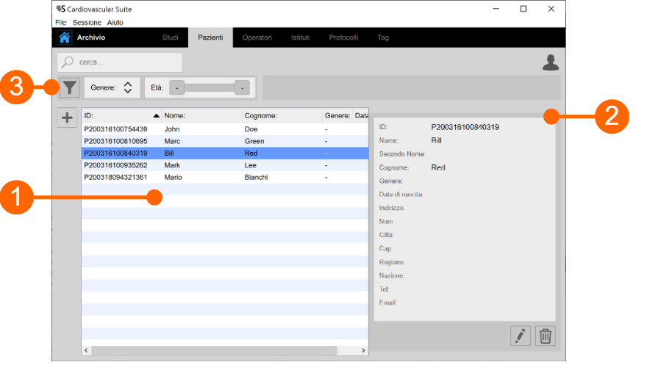
Task: Click the Home icon in the navigation bar
Action: 65,37
